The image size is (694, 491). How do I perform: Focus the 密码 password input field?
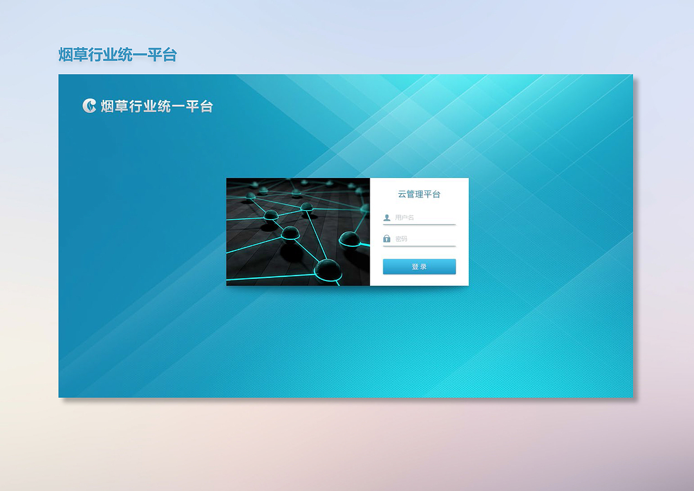click(419, 239)
